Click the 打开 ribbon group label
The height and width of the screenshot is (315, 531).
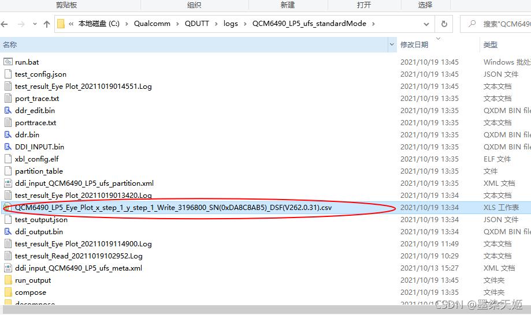click(x=364, y=5)
